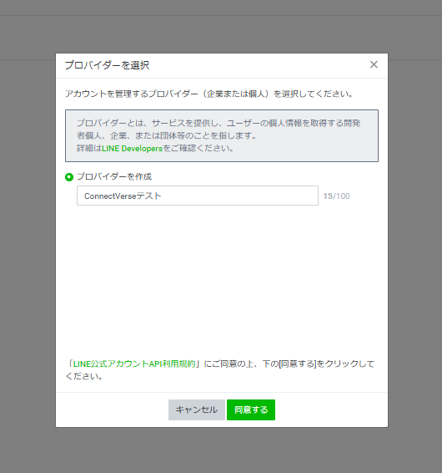Image resolution: width=442 pixels, height=473 pixels.
Task: Focus the ConnectVerseテスト provider name field
Action: pyautogui.click(x=198, y=196)
